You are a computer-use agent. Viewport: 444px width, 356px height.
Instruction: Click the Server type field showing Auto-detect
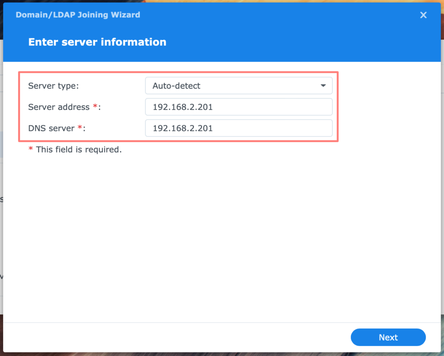pos(238,86)
